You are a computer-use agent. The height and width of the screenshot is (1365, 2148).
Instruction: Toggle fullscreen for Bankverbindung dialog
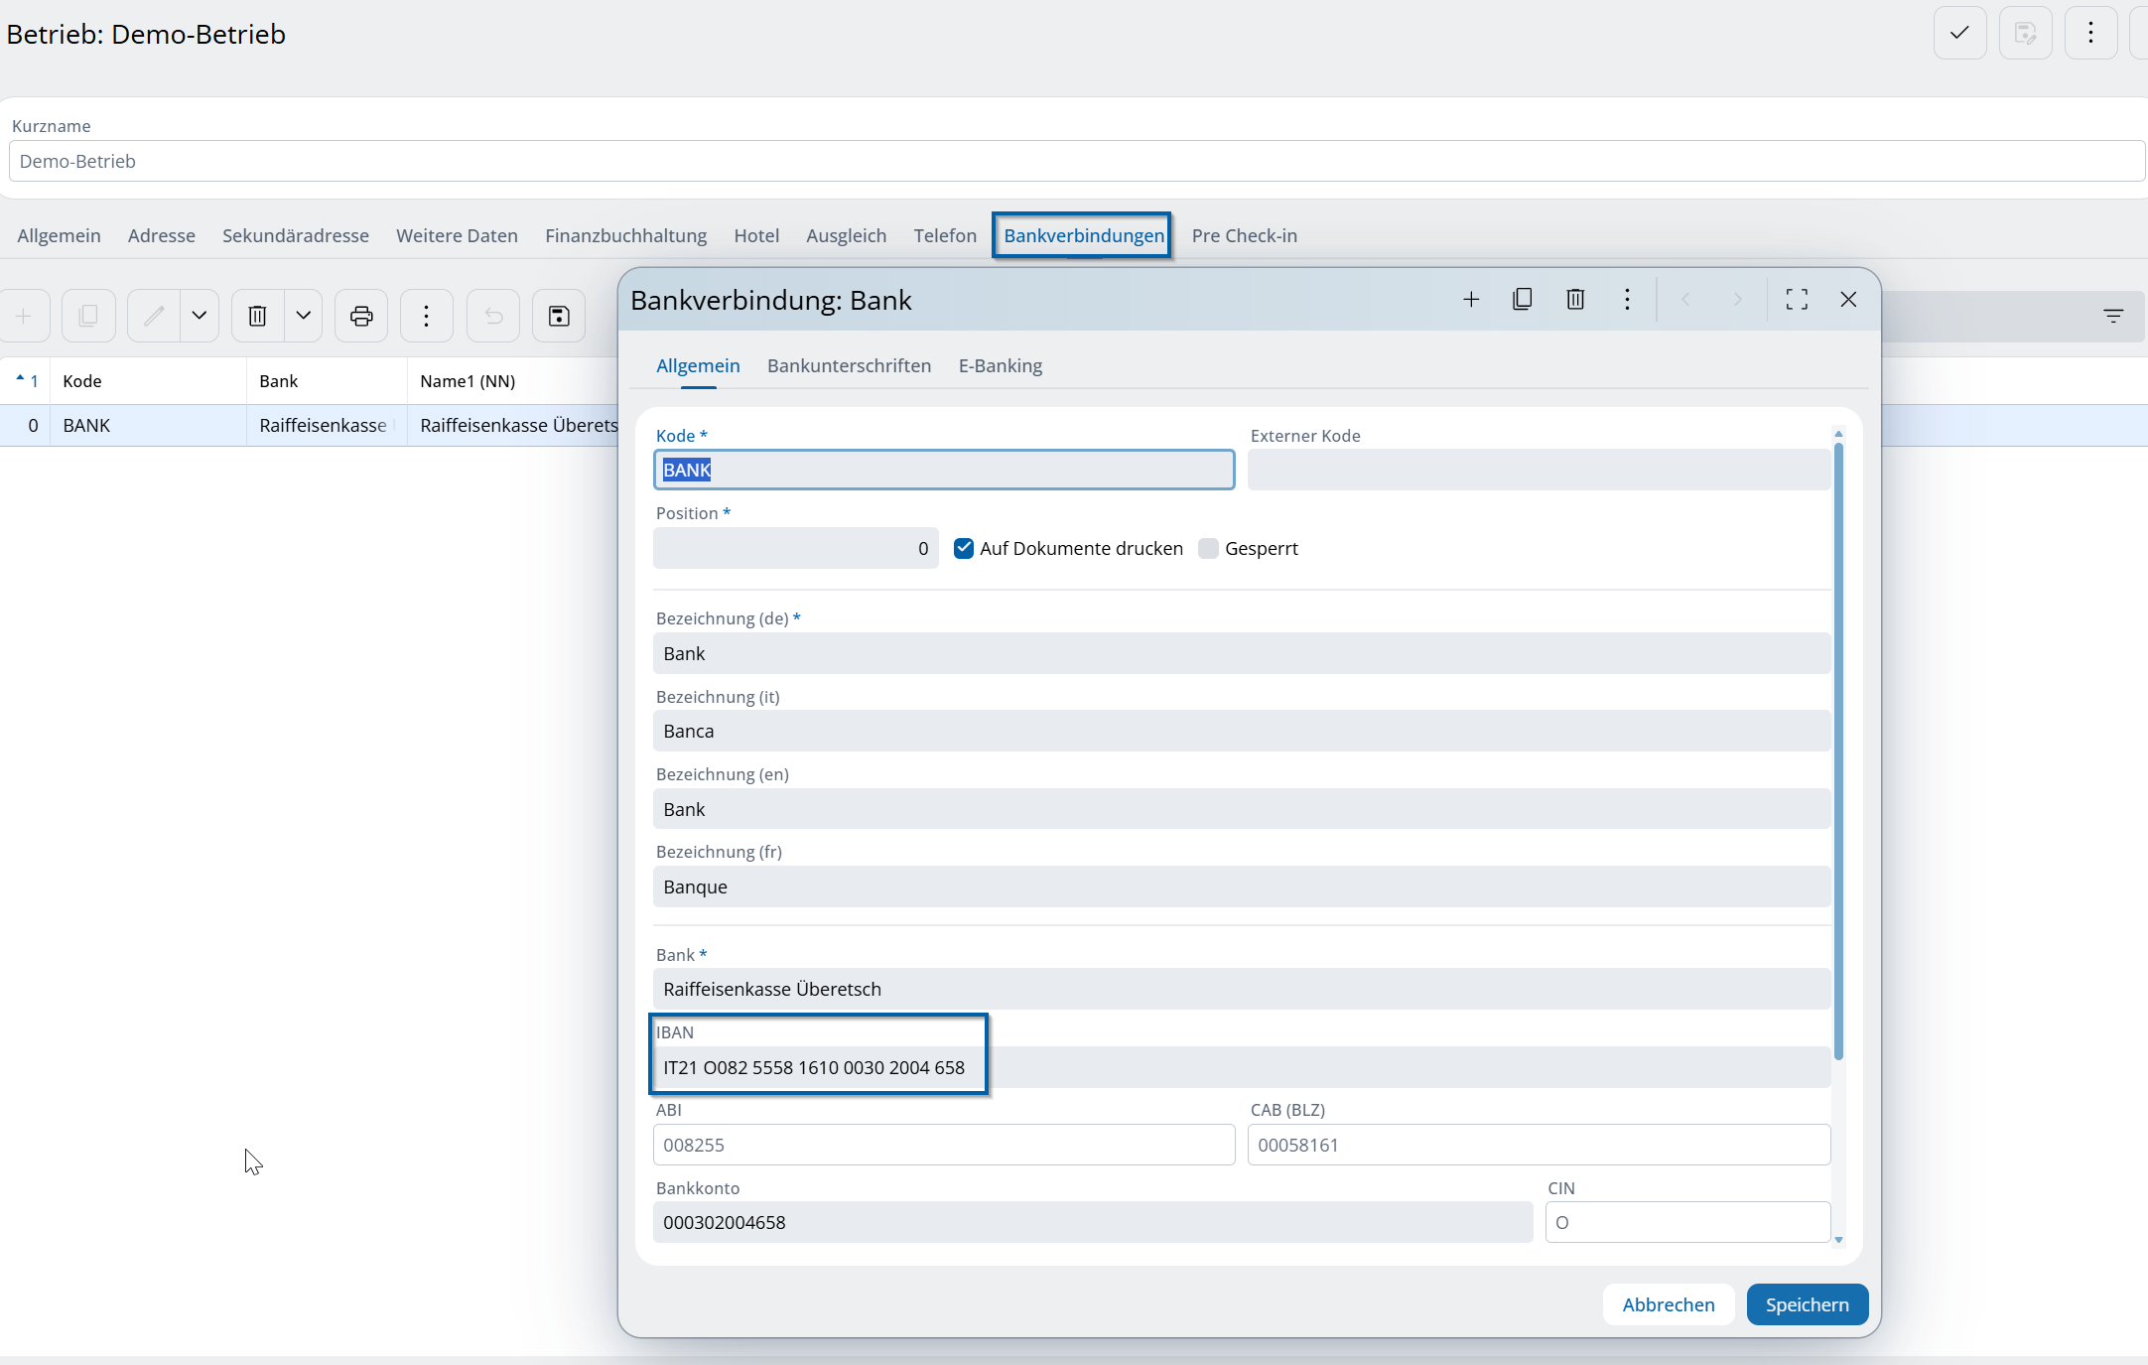pyautogui.click(x=1796, y=299)
